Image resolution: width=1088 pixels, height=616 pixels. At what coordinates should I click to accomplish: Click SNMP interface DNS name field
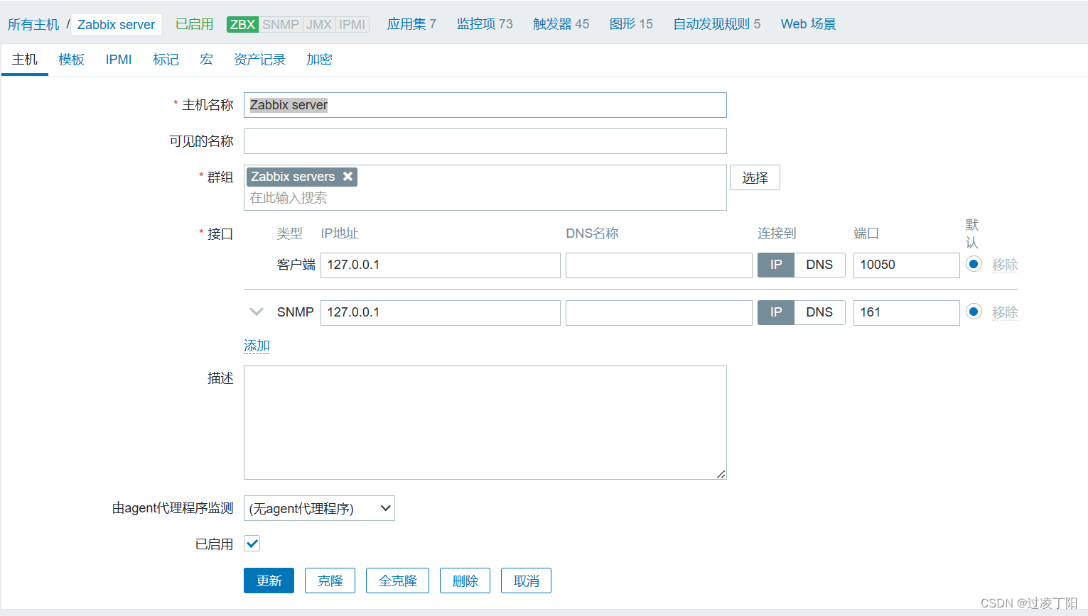659,312
